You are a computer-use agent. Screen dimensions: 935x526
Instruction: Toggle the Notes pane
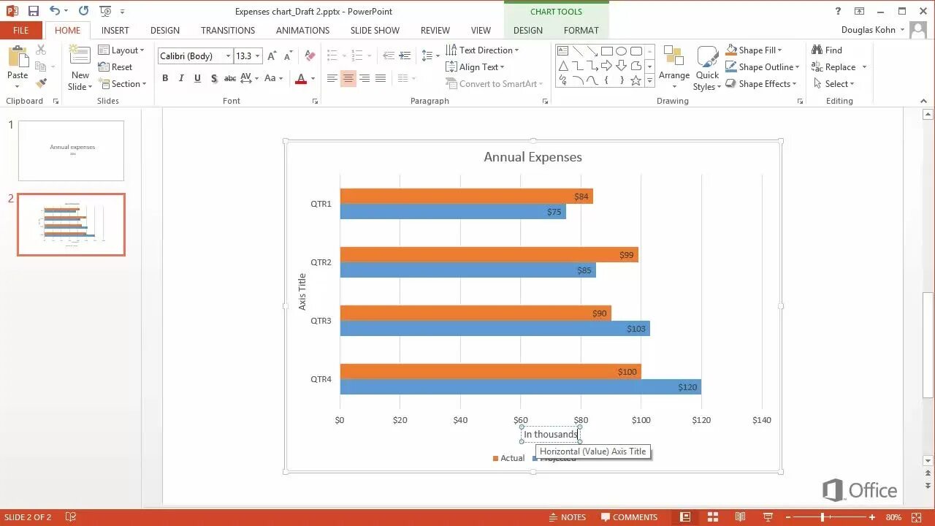click(x=567, y=517)
